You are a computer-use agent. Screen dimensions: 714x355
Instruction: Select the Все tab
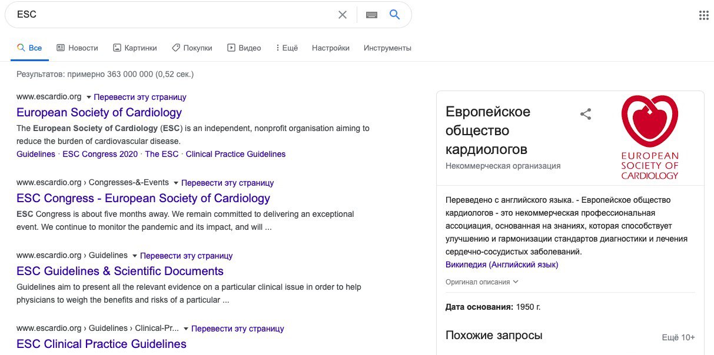click(x=29, y=48)
